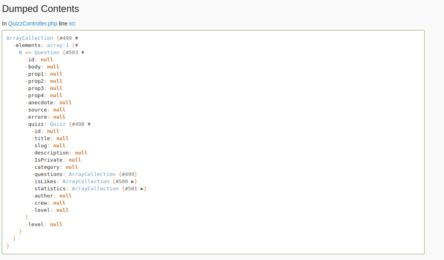Screen dimensions: 444x260
Task: Select the body property row
Action: (42, 67)
